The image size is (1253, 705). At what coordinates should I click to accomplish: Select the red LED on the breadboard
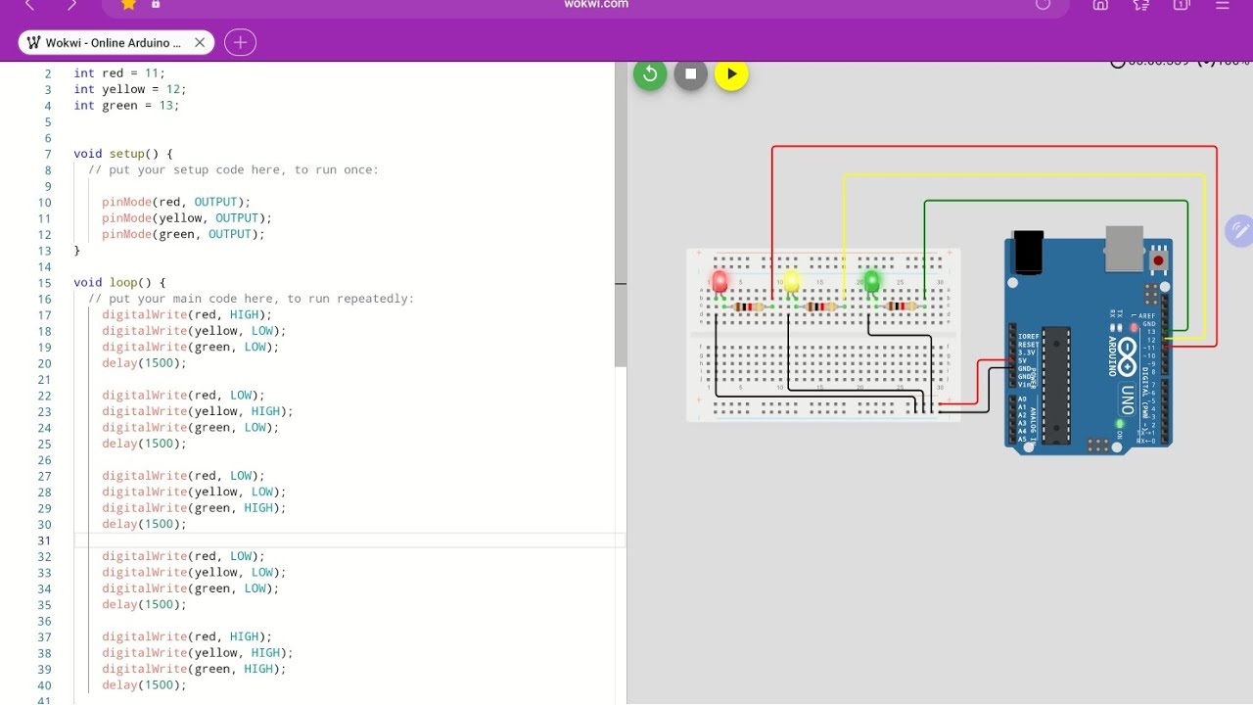(719, 283)
